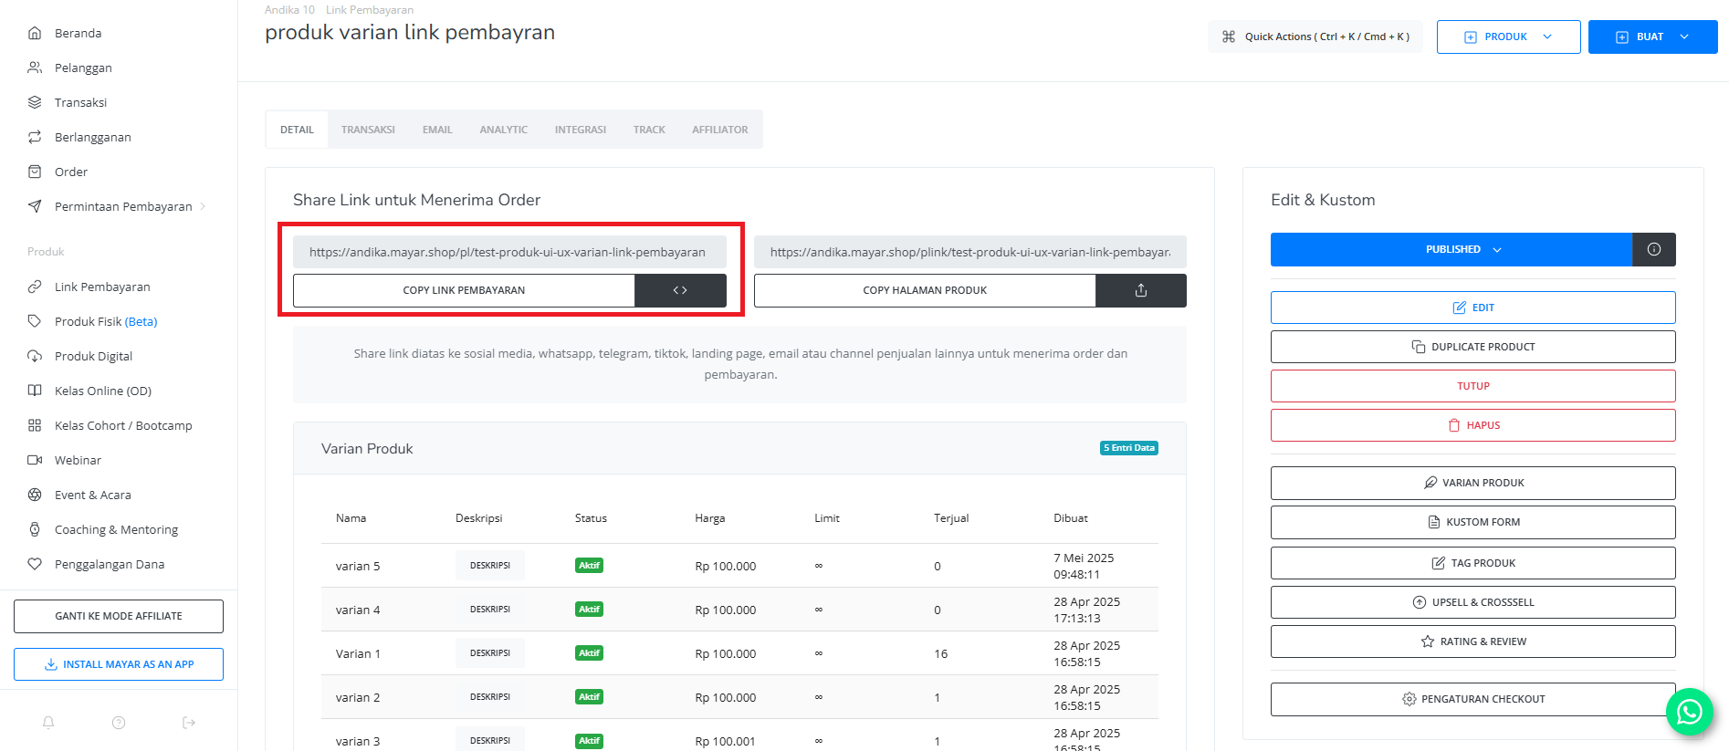Screen dimensions: 1729x751
Task: Select the Detail tab
Action: (297, 130)
